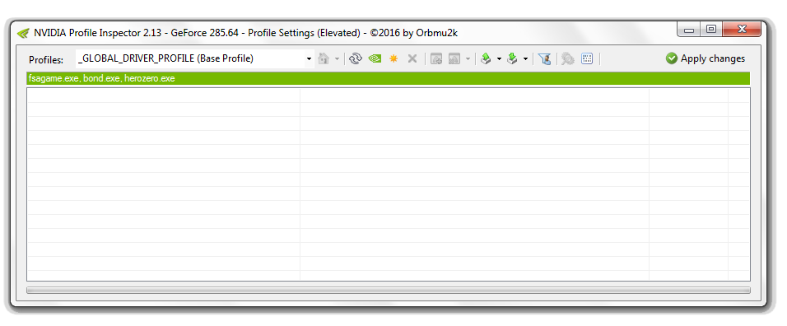The width and height of the screenshot is (787, 326).
Task: Click Apply changes button
Action: pos(706,58)
